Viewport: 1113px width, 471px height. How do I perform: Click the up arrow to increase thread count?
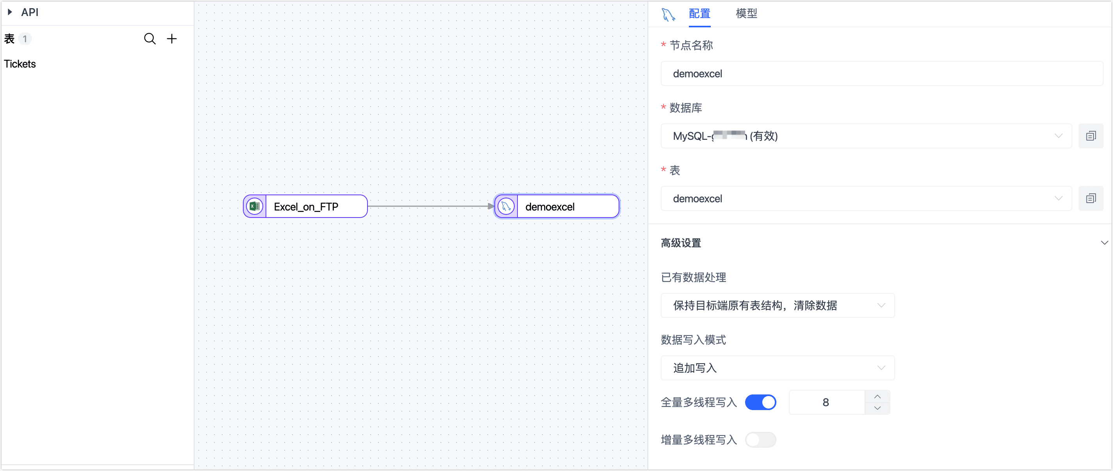[877, 396]
